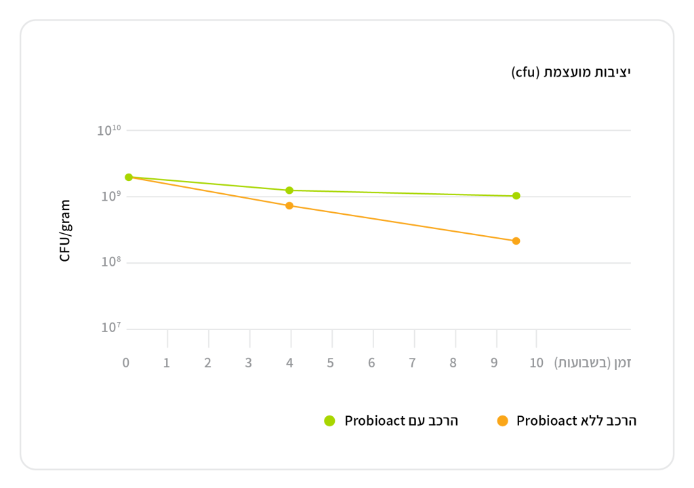Click the 'הרכב עם Probioact' legend label
Viewport: 694px width, 488px height.
(x=401, y=421)
